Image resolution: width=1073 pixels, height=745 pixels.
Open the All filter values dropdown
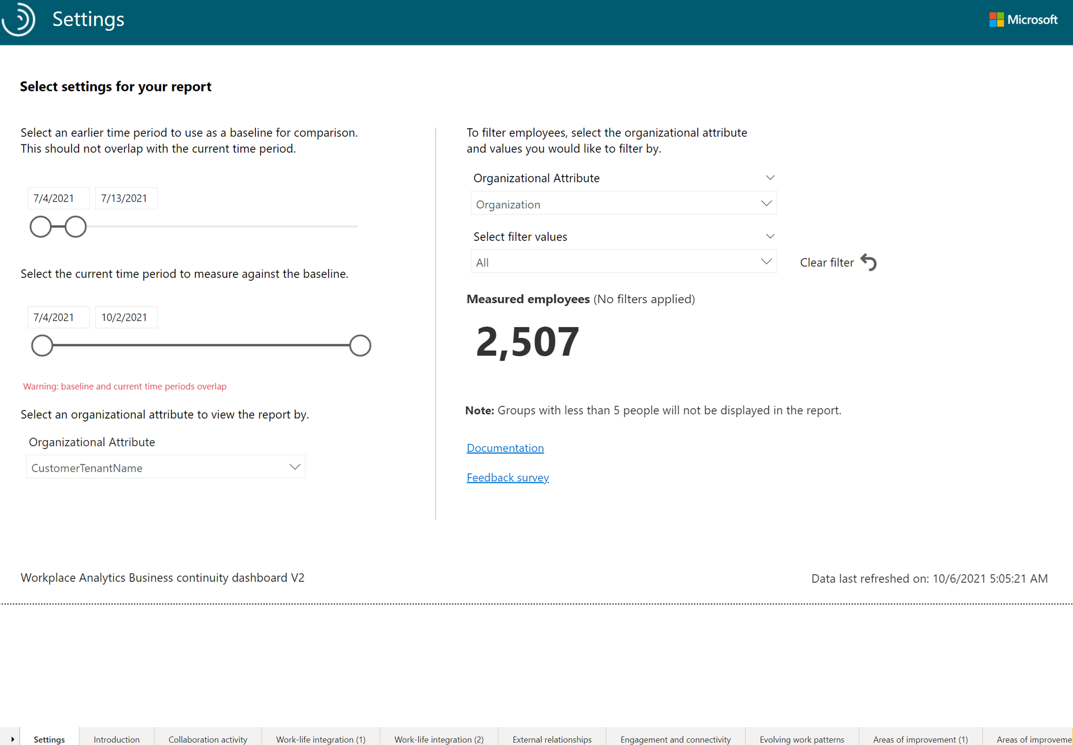623,262
